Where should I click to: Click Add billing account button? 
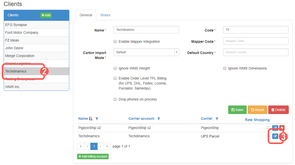pos(93,156)
